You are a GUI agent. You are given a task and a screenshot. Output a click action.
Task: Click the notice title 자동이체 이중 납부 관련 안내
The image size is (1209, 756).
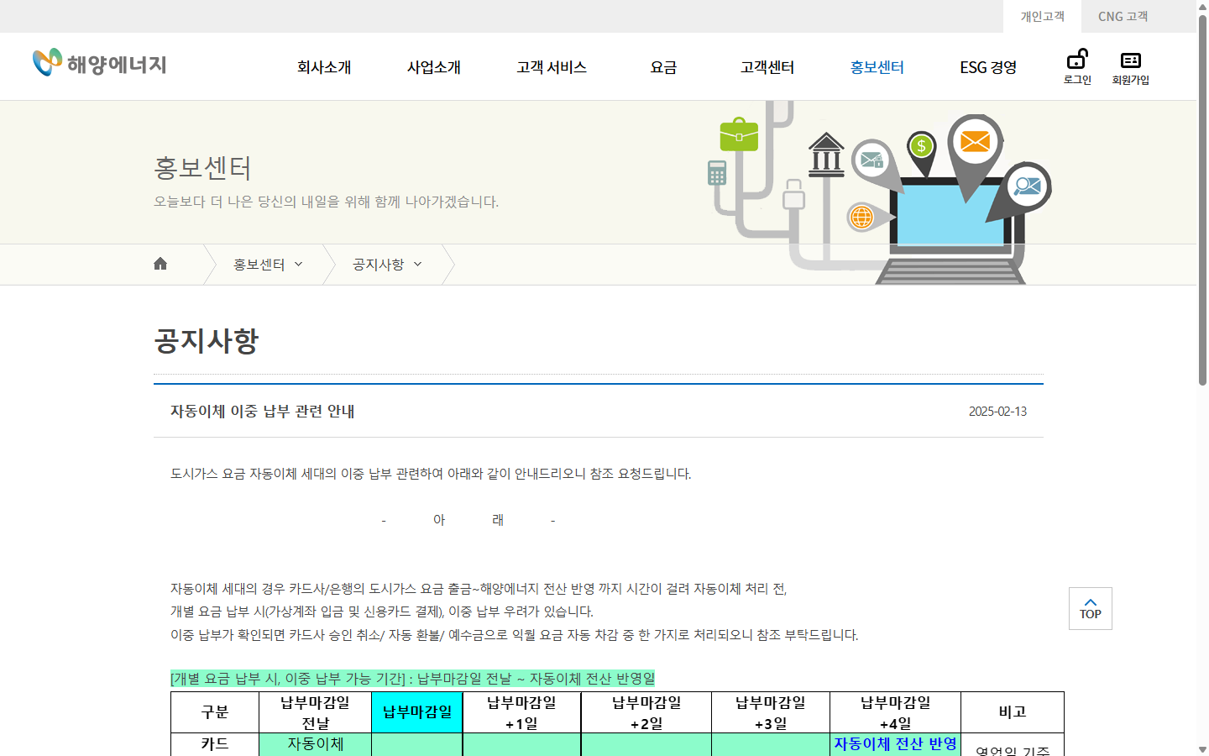click(x=263, y=411)
